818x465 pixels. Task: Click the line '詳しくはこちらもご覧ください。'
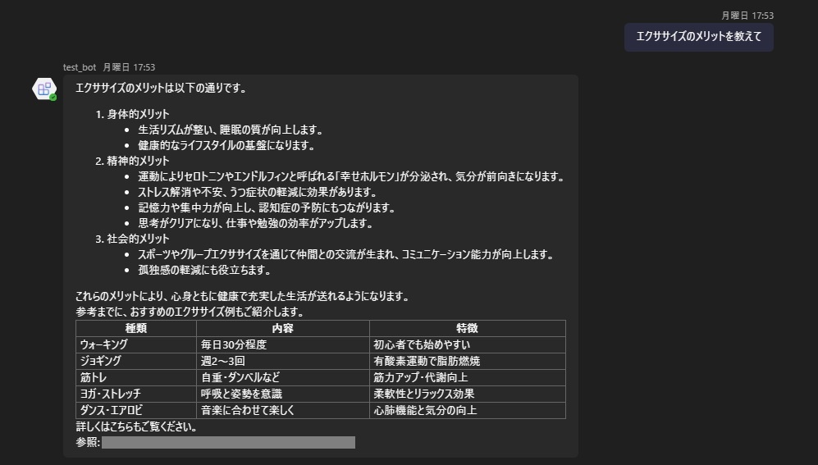137,427
